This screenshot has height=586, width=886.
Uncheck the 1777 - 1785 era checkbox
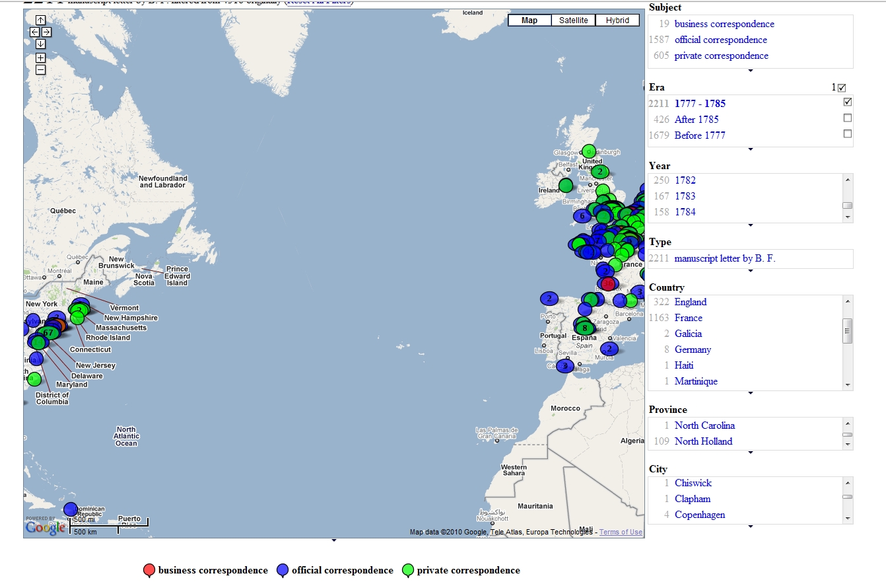848,102
